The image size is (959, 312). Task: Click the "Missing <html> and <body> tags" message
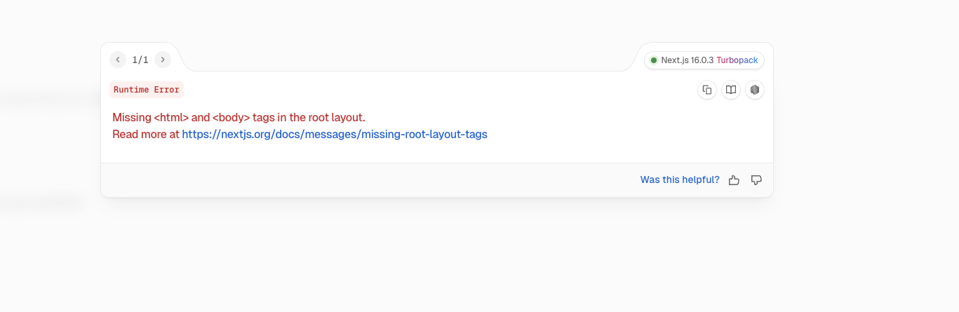click(239, 117)
